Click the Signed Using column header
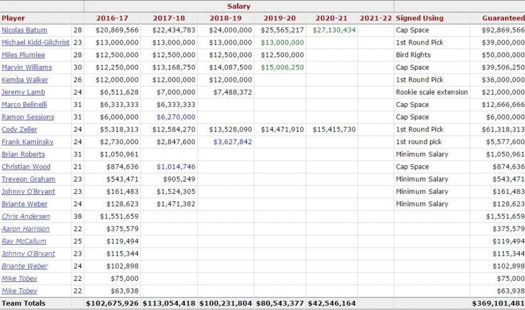525x310 pixels. 419,18
